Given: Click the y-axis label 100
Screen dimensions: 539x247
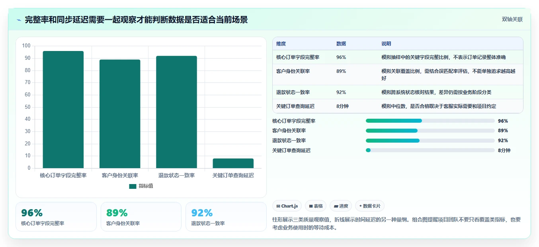Looking at the screenshot, I should [x=26, y=46].
